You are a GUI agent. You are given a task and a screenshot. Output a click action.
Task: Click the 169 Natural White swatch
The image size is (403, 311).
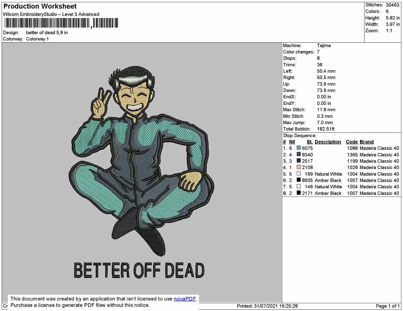click(x=299, y=174)
